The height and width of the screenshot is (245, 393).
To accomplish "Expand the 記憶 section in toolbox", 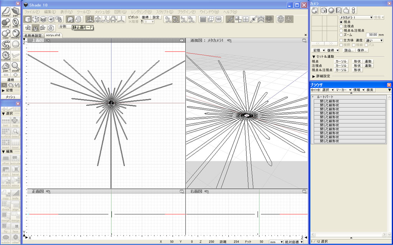I will coord(3,90).
